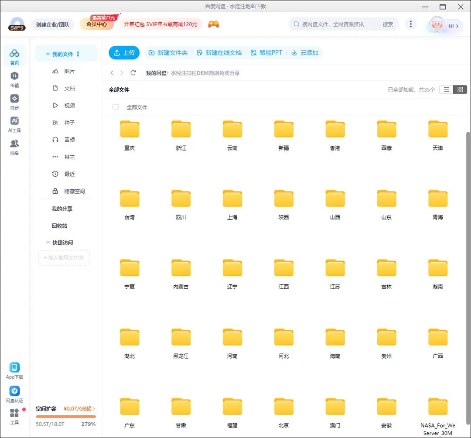Open 我的文件 options dots menu

pos(78,54)
